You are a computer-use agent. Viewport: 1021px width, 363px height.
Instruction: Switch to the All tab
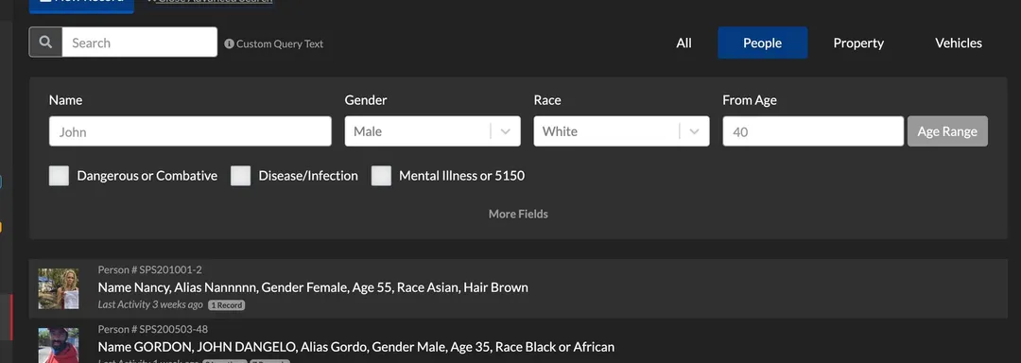point(684,43)
